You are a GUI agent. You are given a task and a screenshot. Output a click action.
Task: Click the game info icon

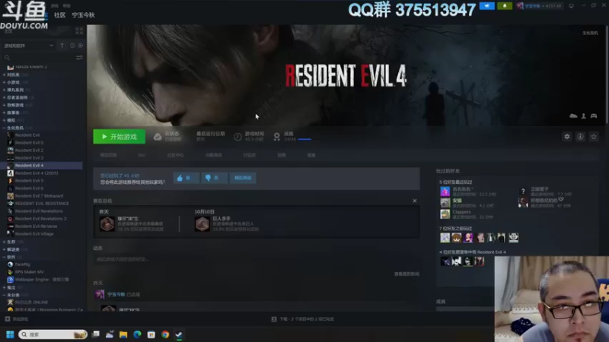(x=580, y=137)
